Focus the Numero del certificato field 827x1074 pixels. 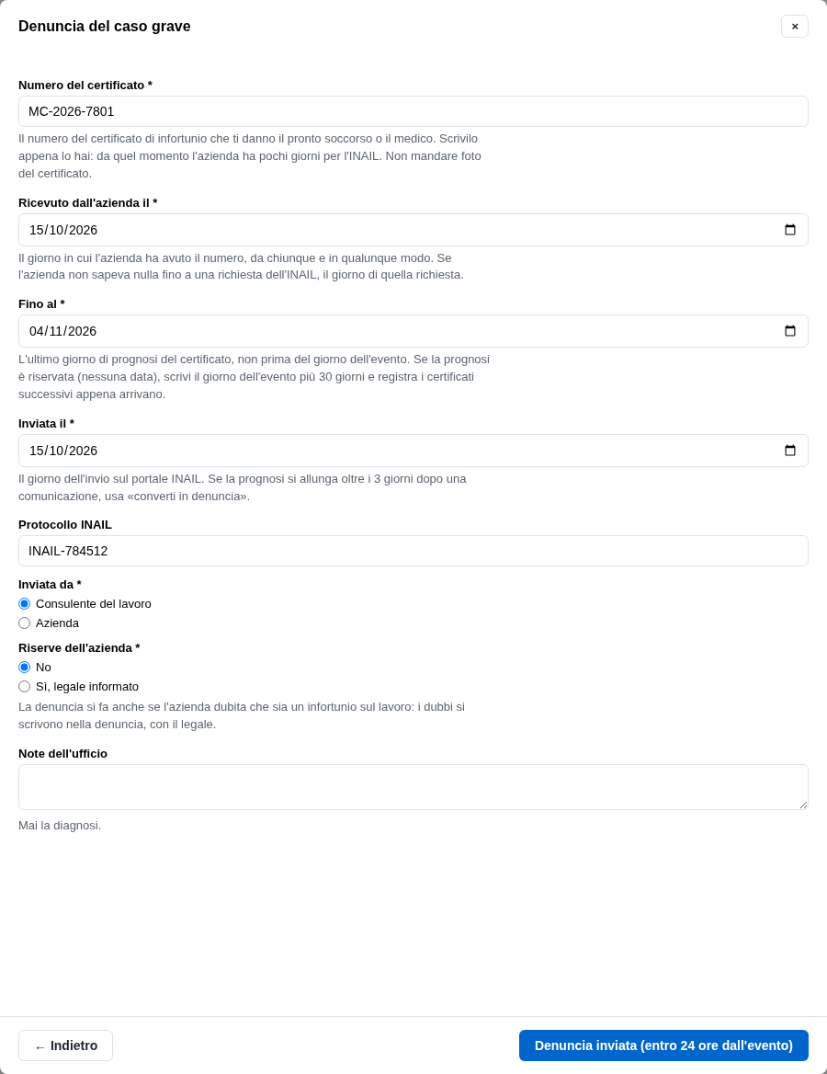pyautogui.click(x=413, y=111)
